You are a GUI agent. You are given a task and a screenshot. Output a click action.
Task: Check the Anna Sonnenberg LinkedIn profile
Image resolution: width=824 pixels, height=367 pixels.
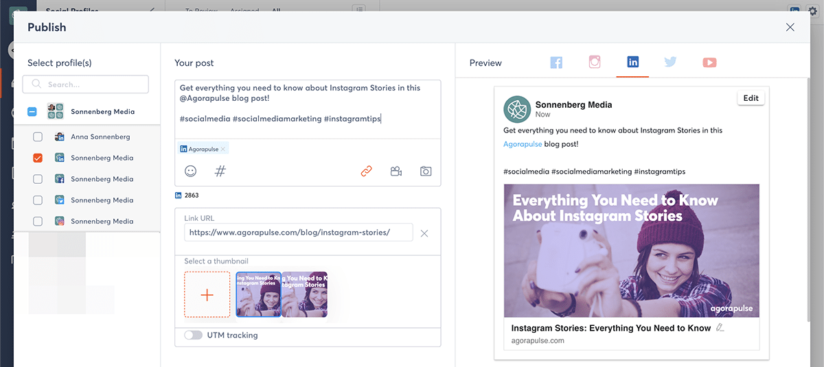coord(38,137)
